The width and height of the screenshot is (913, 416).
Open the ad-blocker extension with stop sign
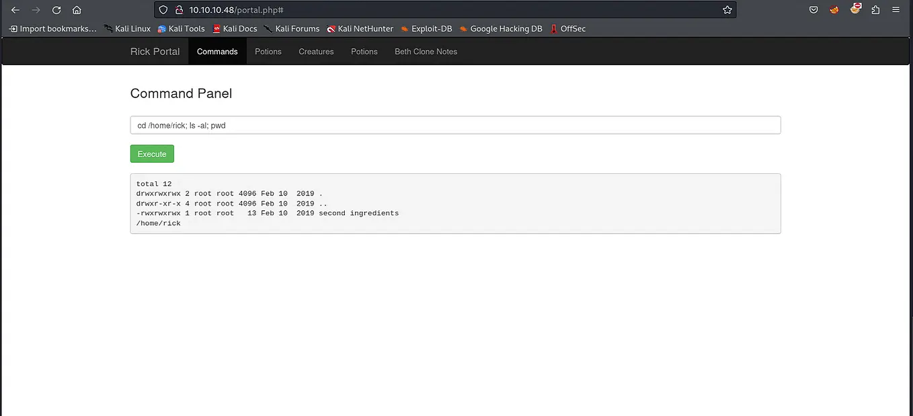[855, 8]
